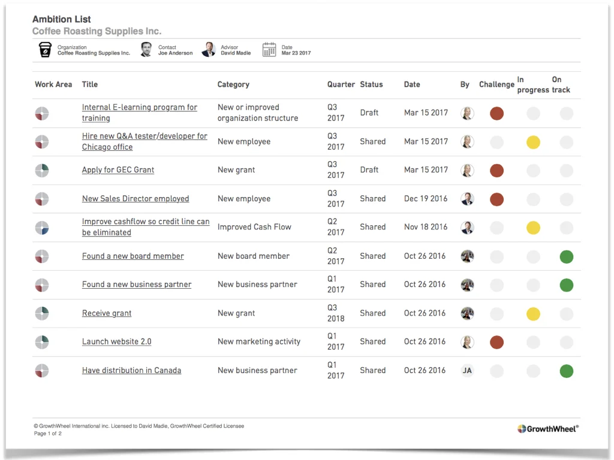The width and height of the screenshot is (614, 460).
Task: Open Hire new Q&A tester/developer for Chicago office
Action: coord(145,141)
